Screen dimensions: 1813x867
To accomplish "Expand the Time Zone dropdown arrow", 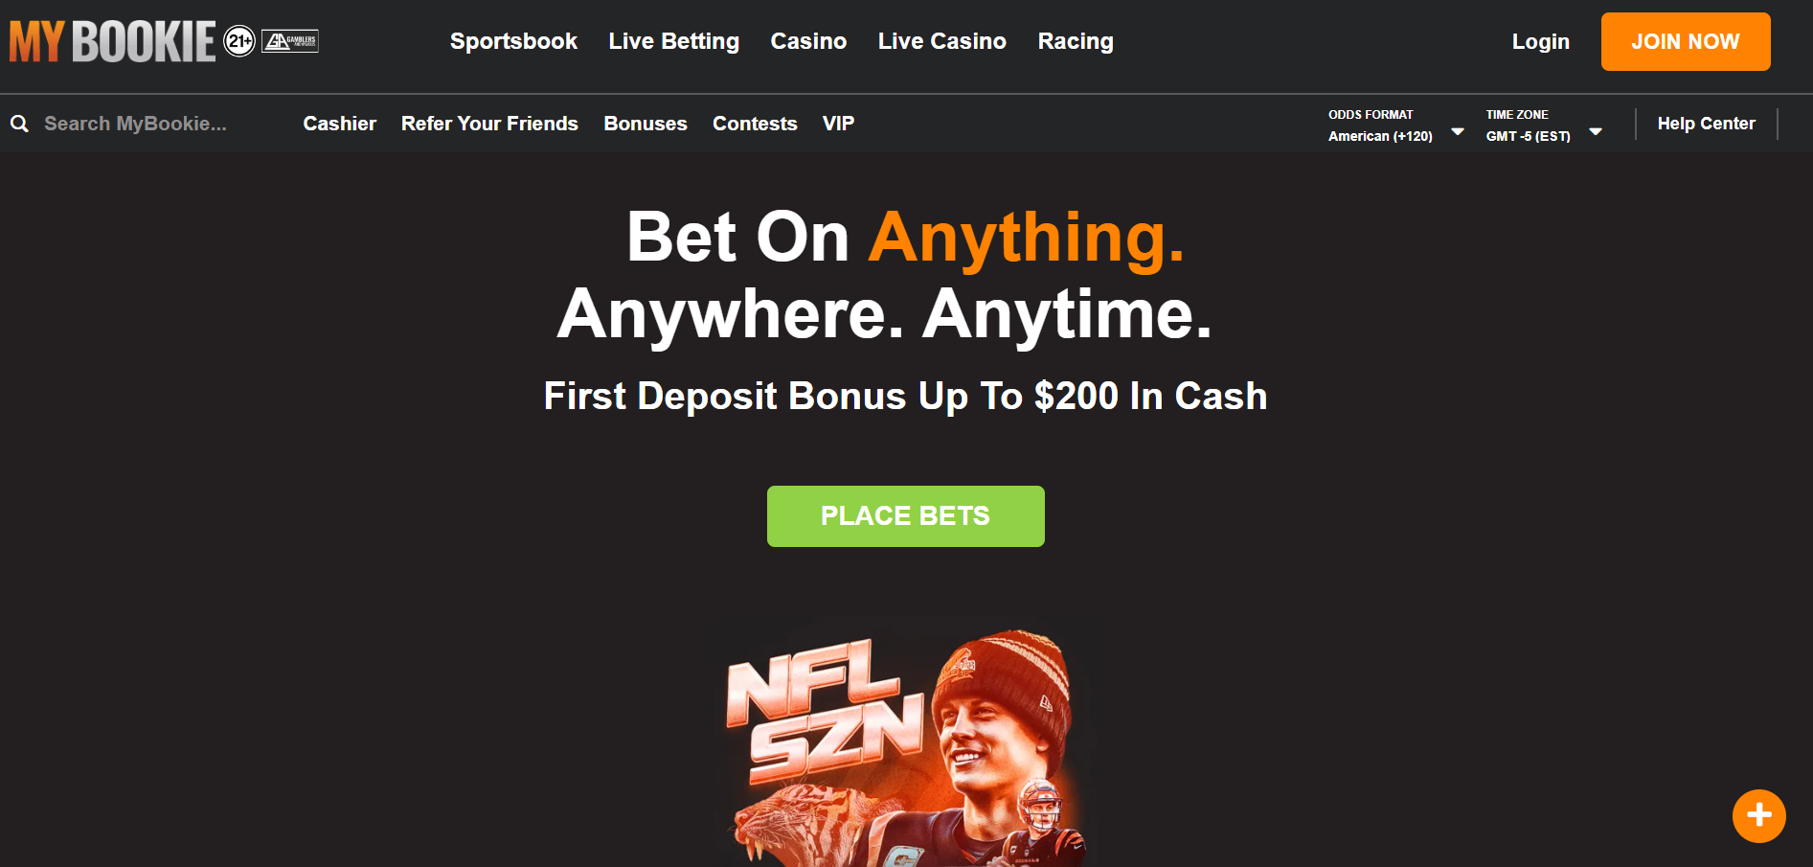I will click(x=1596, y=131).
